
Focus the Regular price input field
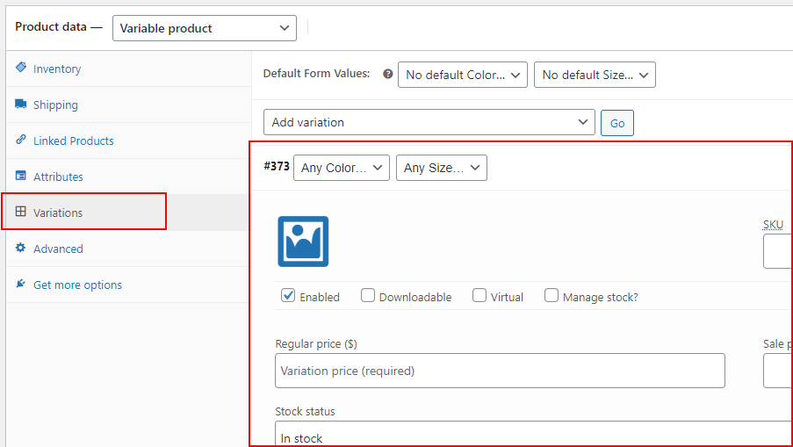point(501,371)
